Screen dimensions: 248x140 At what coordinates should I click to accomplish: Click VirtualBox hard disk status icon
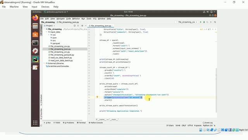point(201,130)
